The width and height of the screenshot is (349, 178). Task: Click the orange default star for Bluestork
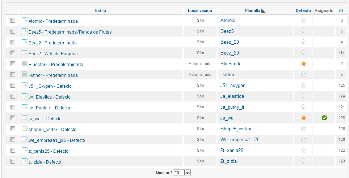pos(303,64)
